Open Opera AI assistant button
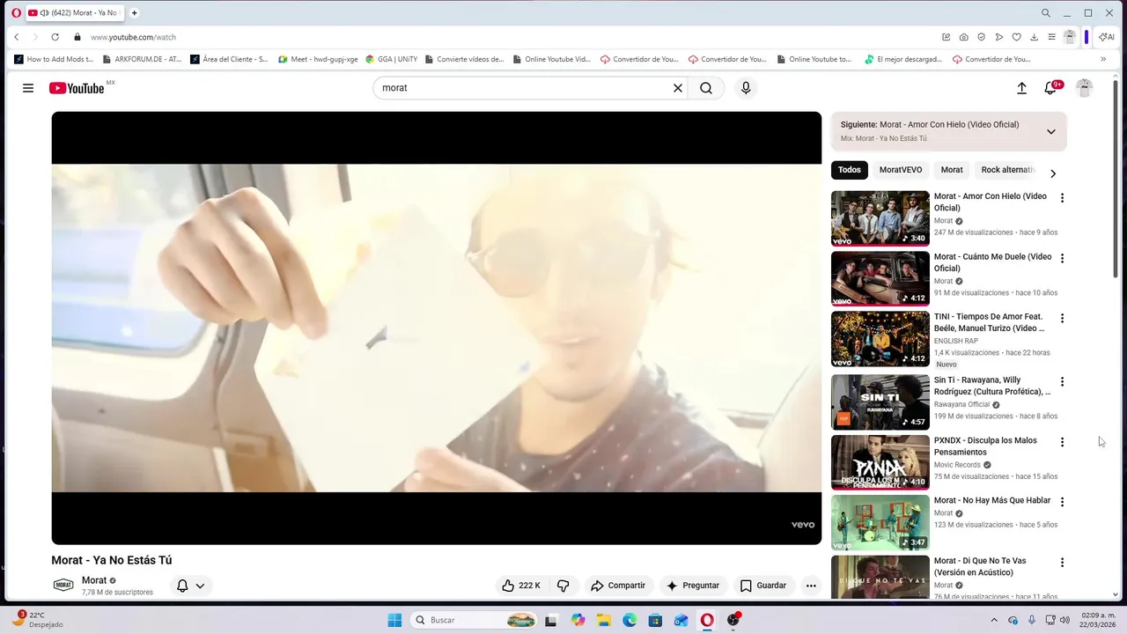This screenshot has height=634, width=1127. point(1107,37)
